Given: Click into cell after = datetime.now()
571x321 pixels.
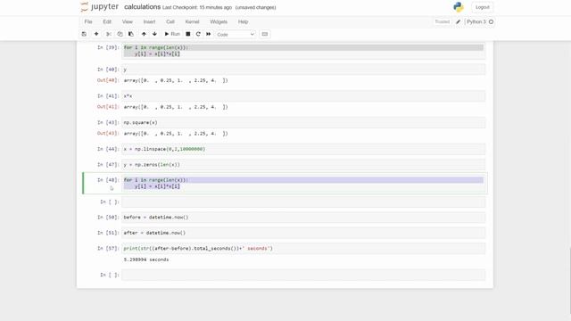Looking at the screenshot, I should pos(303,233).
